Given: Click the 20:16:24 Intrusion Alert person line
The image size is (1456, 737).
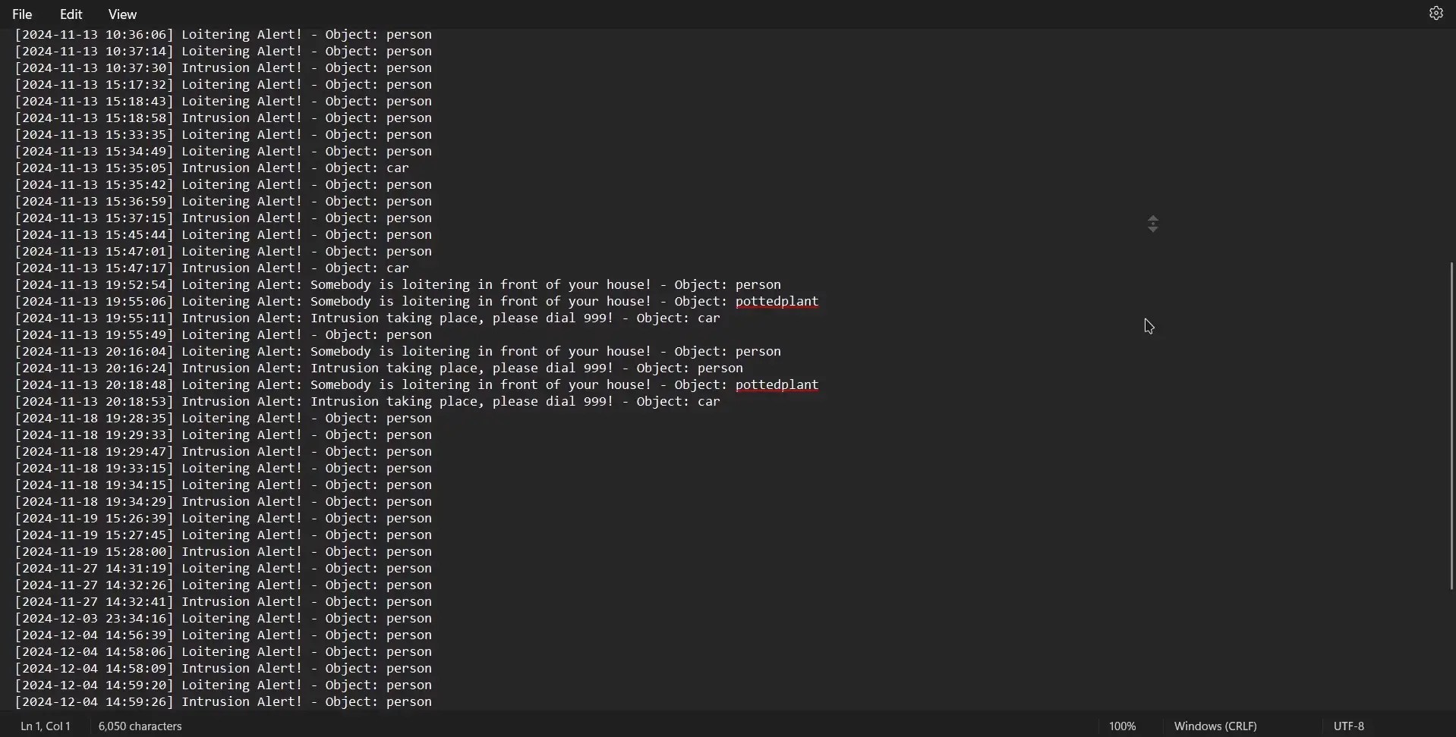Looking at the screenshot, I should (x=379, y=368).
